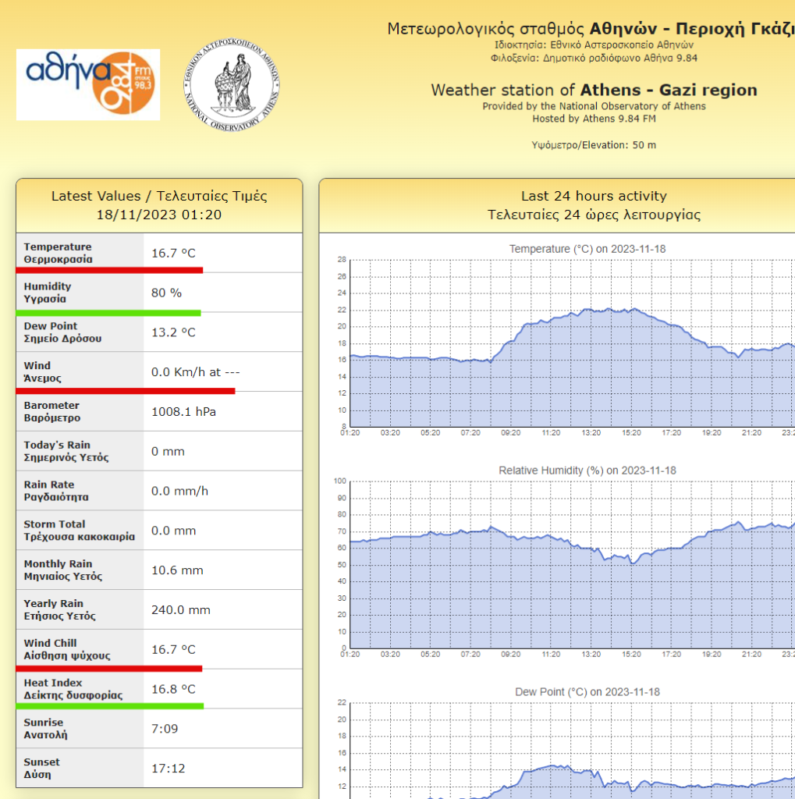The width and height of the screenshot is (795, 799).
Task: Click the Heat Index value '16.8 °C'
Action: click(173, 690)
